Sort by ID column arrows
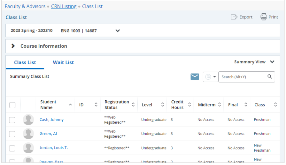286x165 pixels. (x=96, y=105)
